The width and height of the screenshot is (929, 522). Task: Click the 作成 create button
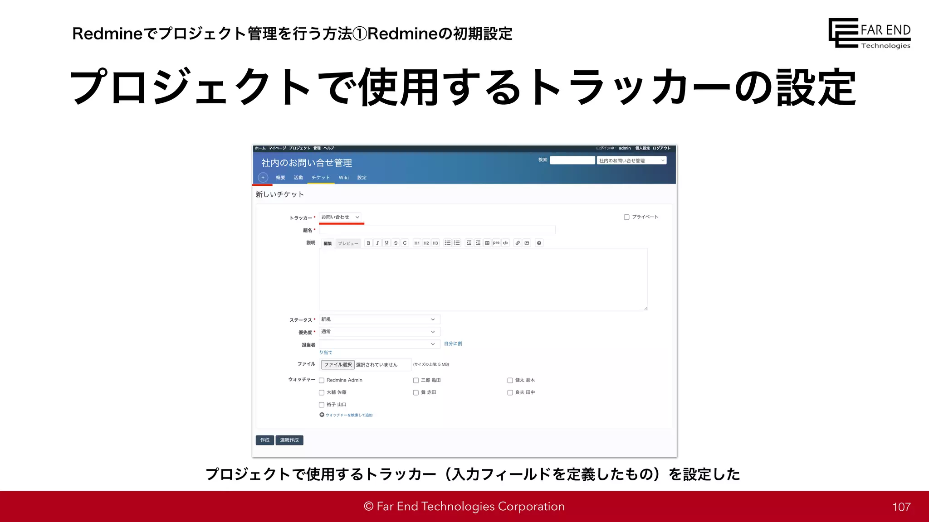coord(265,440)
